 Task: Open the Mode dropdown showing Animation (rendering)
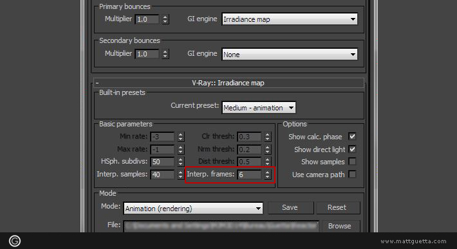193,209
